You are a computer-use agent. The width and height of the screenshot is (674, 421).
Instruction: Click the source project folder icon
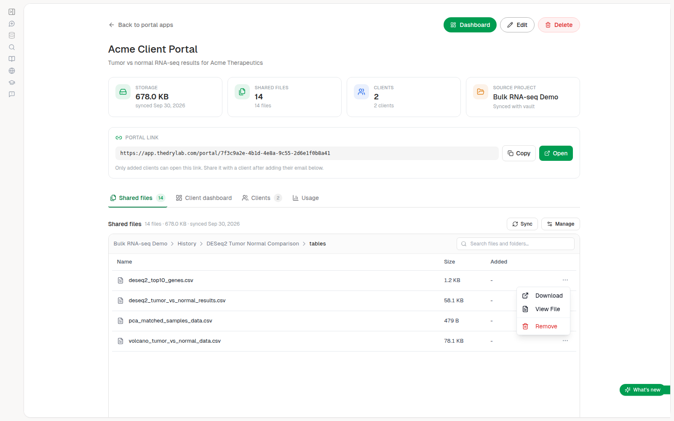pos(481,92)
